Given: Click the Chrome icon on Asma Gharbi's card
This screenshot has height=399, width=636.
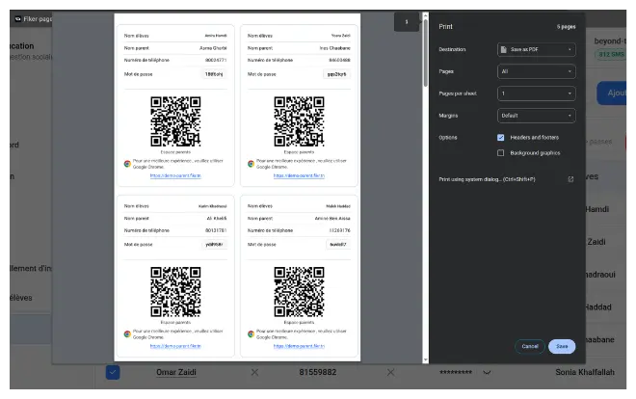Looking at the screenshot, I should click(127, 164).
